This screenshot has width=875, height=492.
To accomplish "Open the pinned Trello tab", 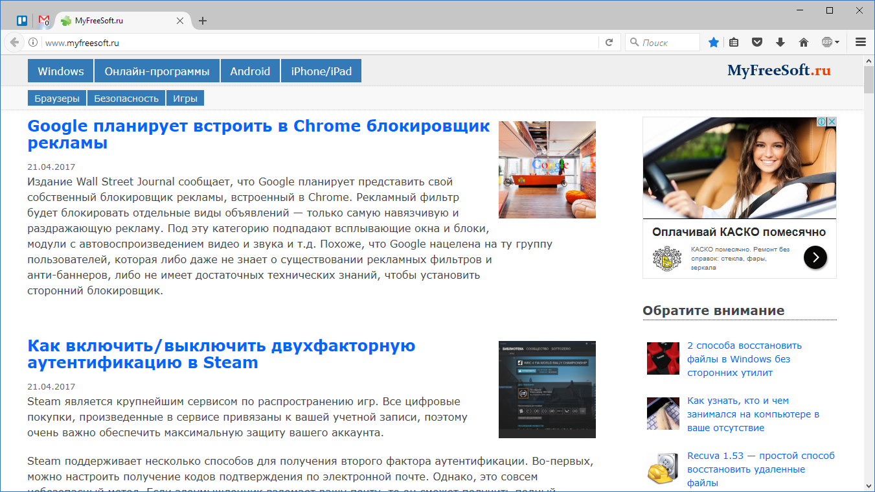I will click(x=22, y=21).
